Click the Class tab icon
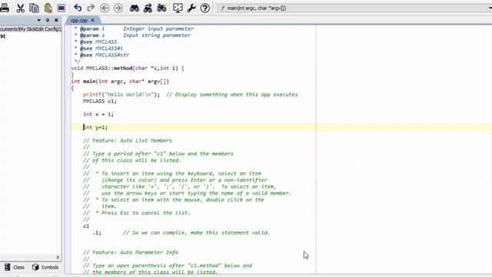 pyautogui.click(x=7, y=267)
